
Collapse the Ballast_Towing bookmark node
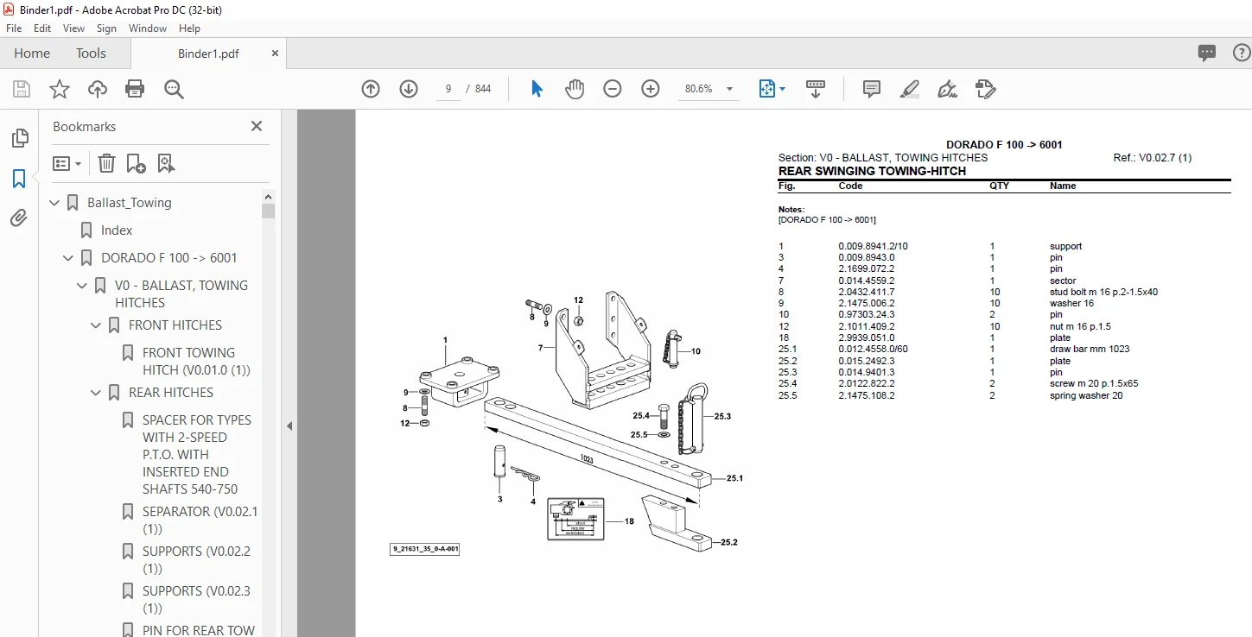55,203
